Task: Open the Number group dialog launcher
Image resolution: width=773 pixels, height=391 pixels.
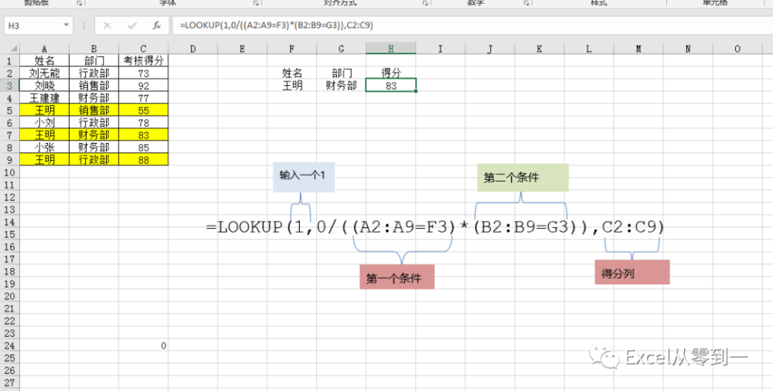Action: (x=526, y=3)
